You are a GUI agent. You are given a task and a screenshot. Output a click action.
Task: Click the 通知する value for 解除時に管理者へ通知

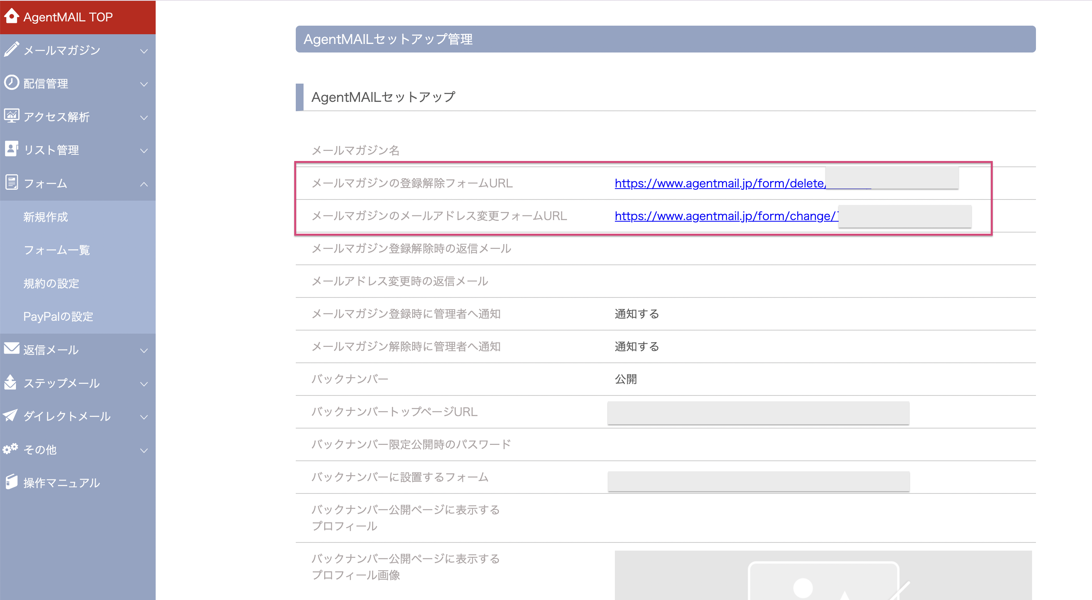pos(637,346)
